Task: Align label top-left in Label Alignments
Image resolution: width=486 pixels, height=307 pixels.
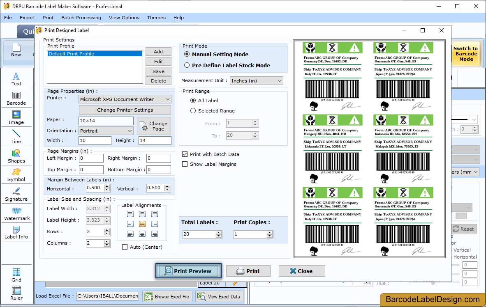Action: tap(130, 214)
